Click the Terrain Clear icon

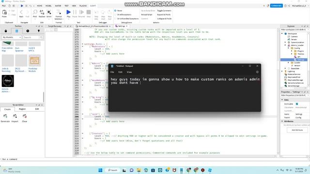point(25,116)
